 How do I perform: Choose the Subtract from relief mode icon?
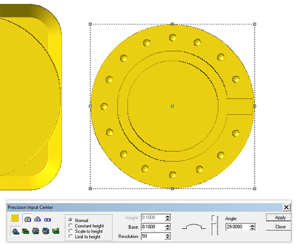tap(25, 231)
